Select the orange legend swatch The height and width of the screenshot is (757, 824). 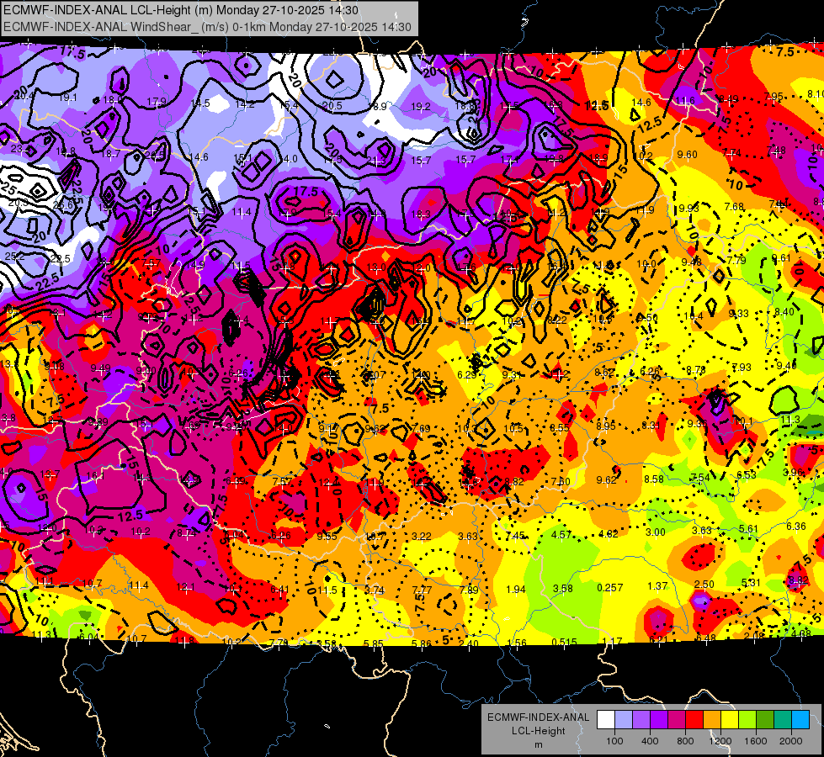[712, 720]
